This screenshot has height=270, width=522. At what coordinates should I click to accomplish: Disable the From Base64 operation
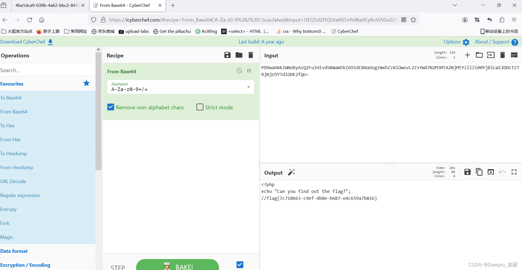click(x=239, y=71)
